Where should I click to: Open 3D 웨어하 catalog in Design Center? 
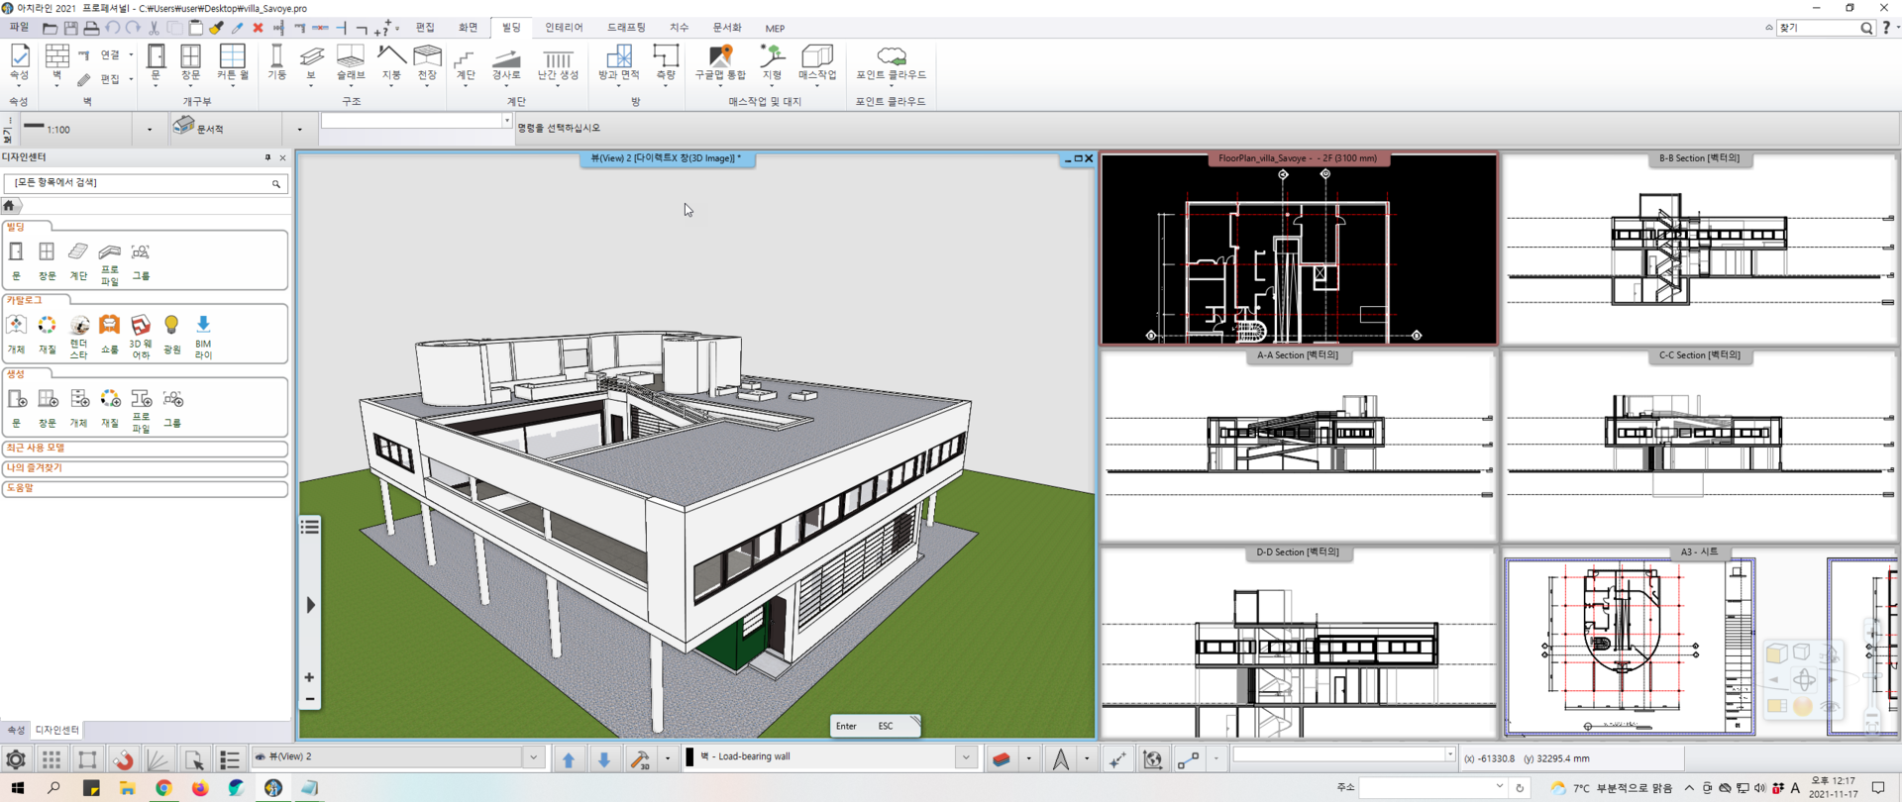pos(141,337)
